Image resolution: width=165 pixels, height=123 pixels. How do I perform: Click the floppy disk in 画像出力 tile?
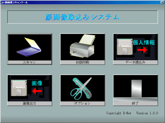[x=19, y=88]
